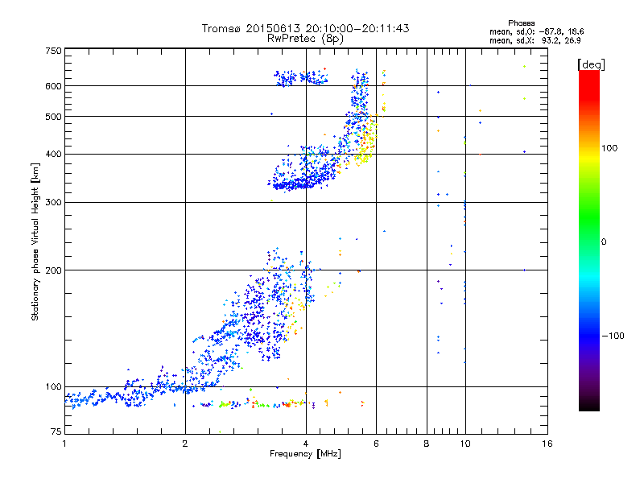Click the '8' frequency tick label
The image size is (644, 483).
pos(427,444)
